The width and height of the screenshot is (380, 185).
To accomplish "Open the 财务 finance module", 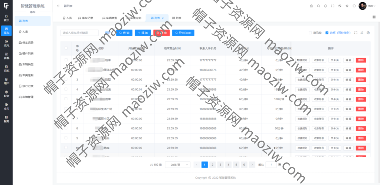I will [x=6, y=94].
